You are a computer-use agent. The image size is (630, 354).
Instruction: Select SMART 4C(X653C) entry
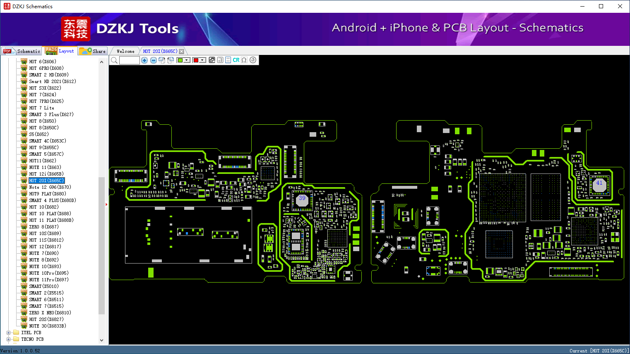pyautogui.click(x=48, y=141)
